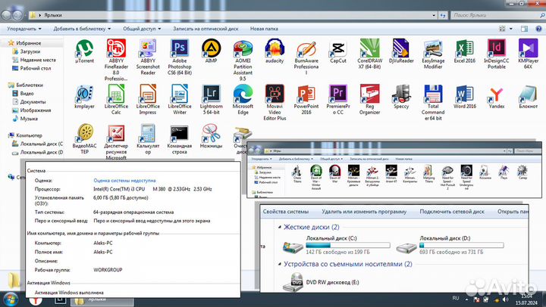Click the AIMP player icon
The width and height of the screenshot is (546, 307).
click(211, 51)
